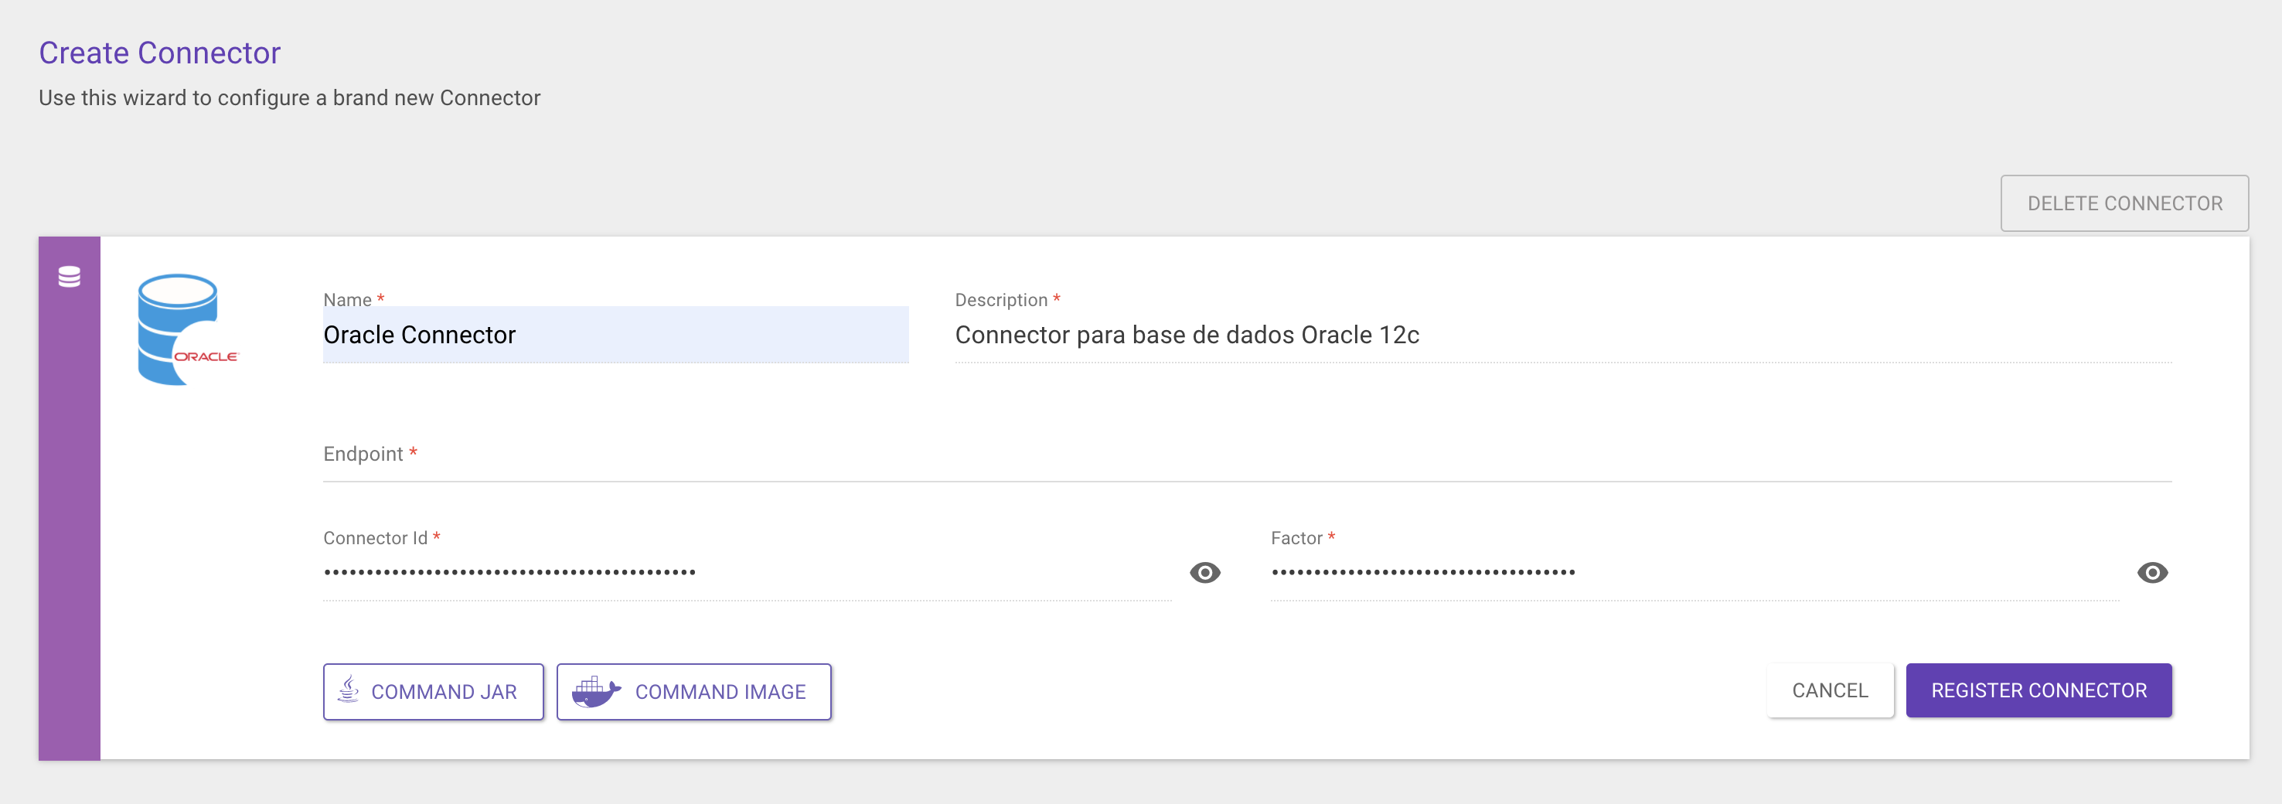Click the Java icon on Command Jar
This screenshot has width=2282, height=804.
point(349,690)
